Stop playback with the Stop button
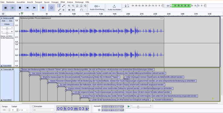Screen dimensions: 223x113 pyautogui.click(x=20, y=8)
